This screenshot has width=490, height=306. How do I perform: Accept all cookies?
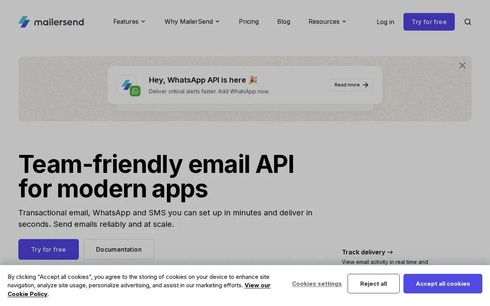(443, 284)
